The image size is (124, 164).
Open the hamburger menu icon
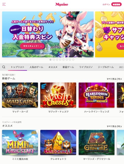(4, 4)
